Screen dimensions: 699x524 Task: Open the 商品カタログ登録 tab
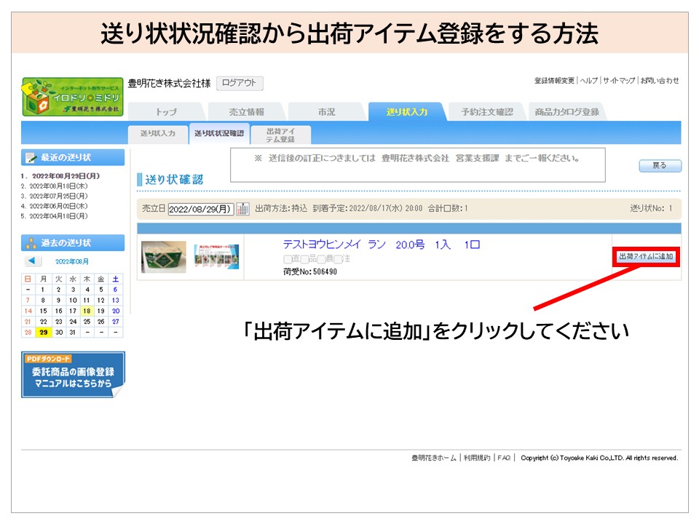[x=566, y=112]
